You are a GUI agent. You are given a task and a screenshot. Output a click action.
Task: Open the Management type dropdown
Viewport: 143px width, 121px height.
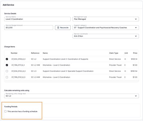pyautogui.click(x=106, y=19)
